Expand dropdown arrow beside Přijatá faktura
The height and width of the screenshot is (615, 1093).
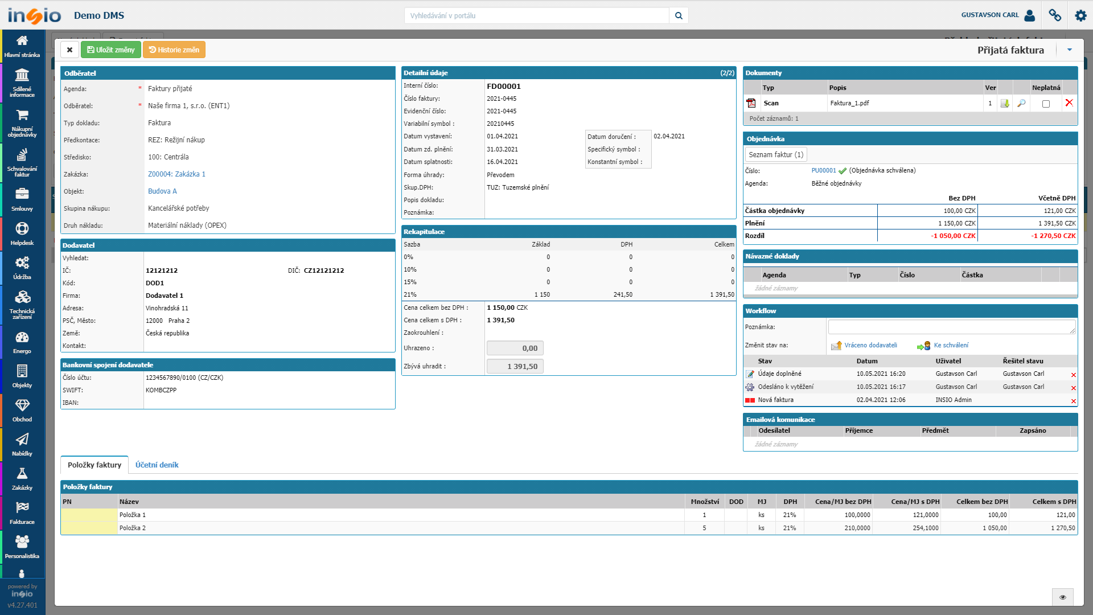point(1070,50)
